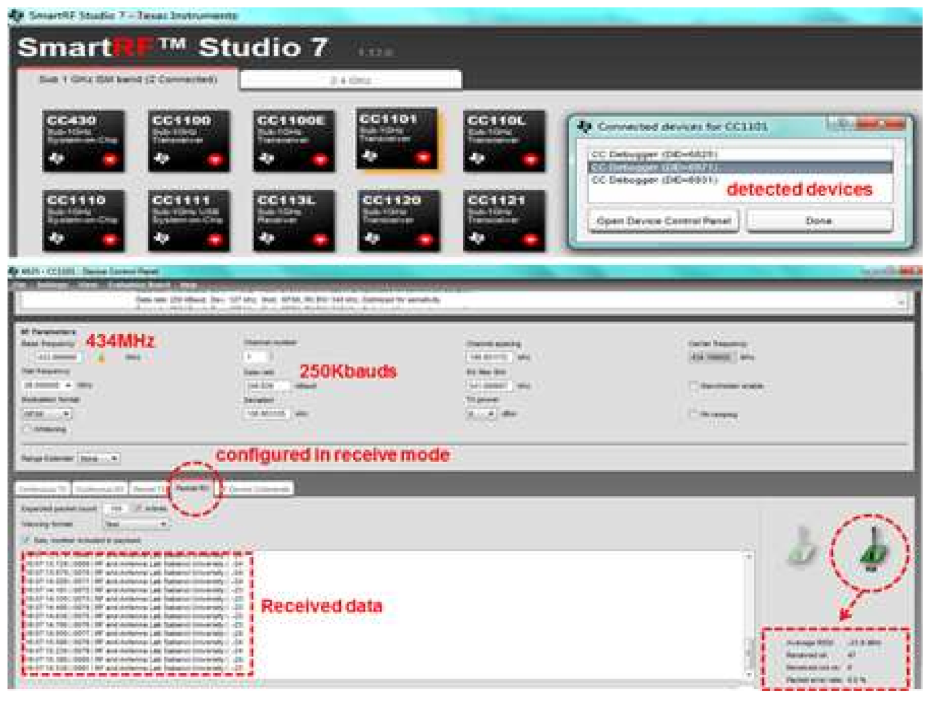
Task: Select the CC1111 USB system-on-chip tile
Action: (188, 220)
